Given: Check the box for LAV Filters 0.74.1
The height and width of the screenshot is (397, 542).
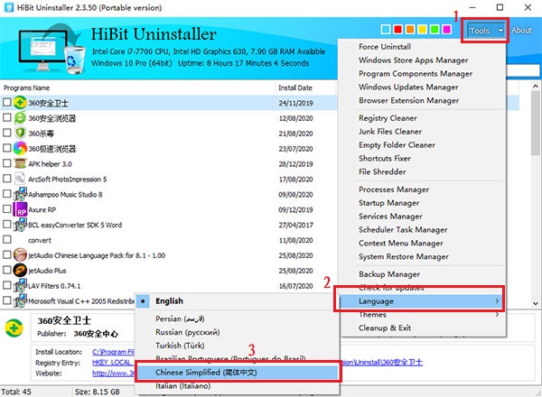Looking at the screenshot, I should click(x=7, y=285).
